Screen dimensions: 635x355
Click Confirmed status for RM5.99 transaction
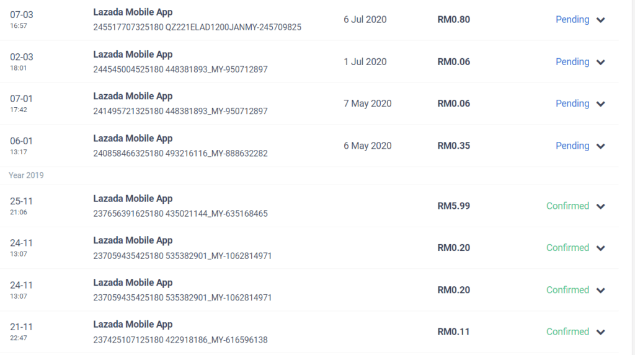(567, 206)
